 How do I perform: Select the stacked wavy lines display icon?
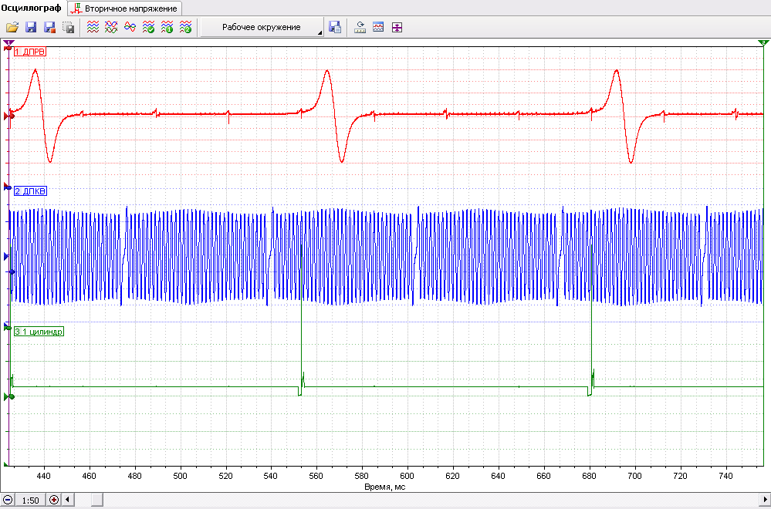point(93,28)
